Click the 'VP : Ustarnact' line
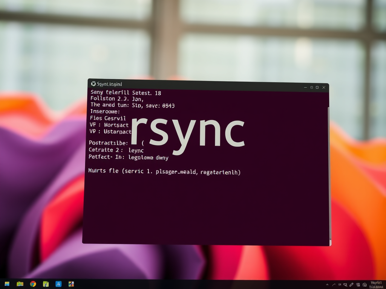This screenshot has height=289, width=386. 110,131
